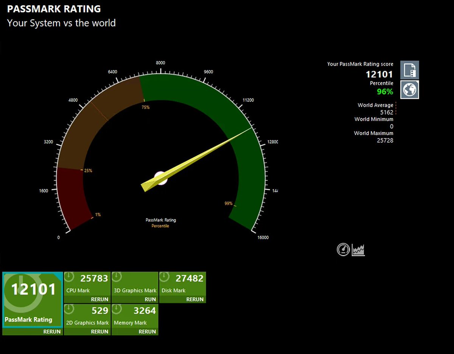The height and width of the screenshot is (354, 454).
Task: Select the CPU Mark 25783 score
Action: 94,278
